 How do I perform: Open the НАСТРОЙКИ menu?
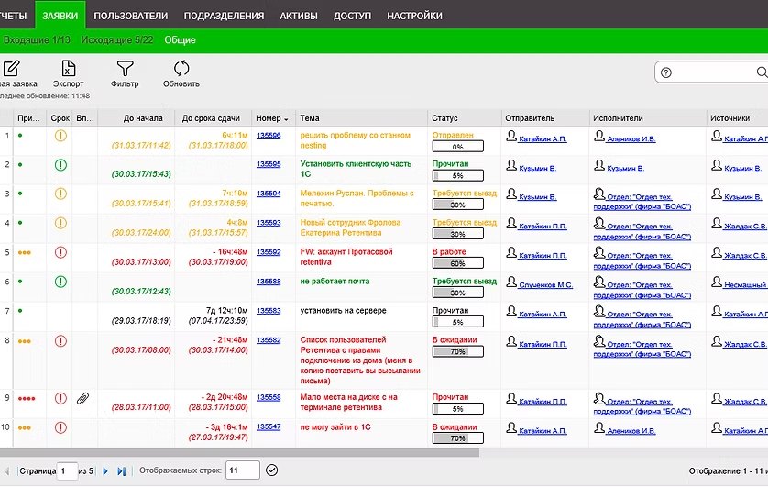[414, 16]
